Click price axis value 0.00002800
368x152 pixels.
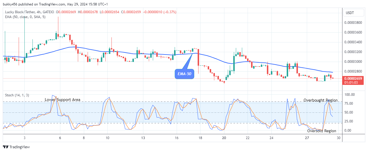(354, 71)
